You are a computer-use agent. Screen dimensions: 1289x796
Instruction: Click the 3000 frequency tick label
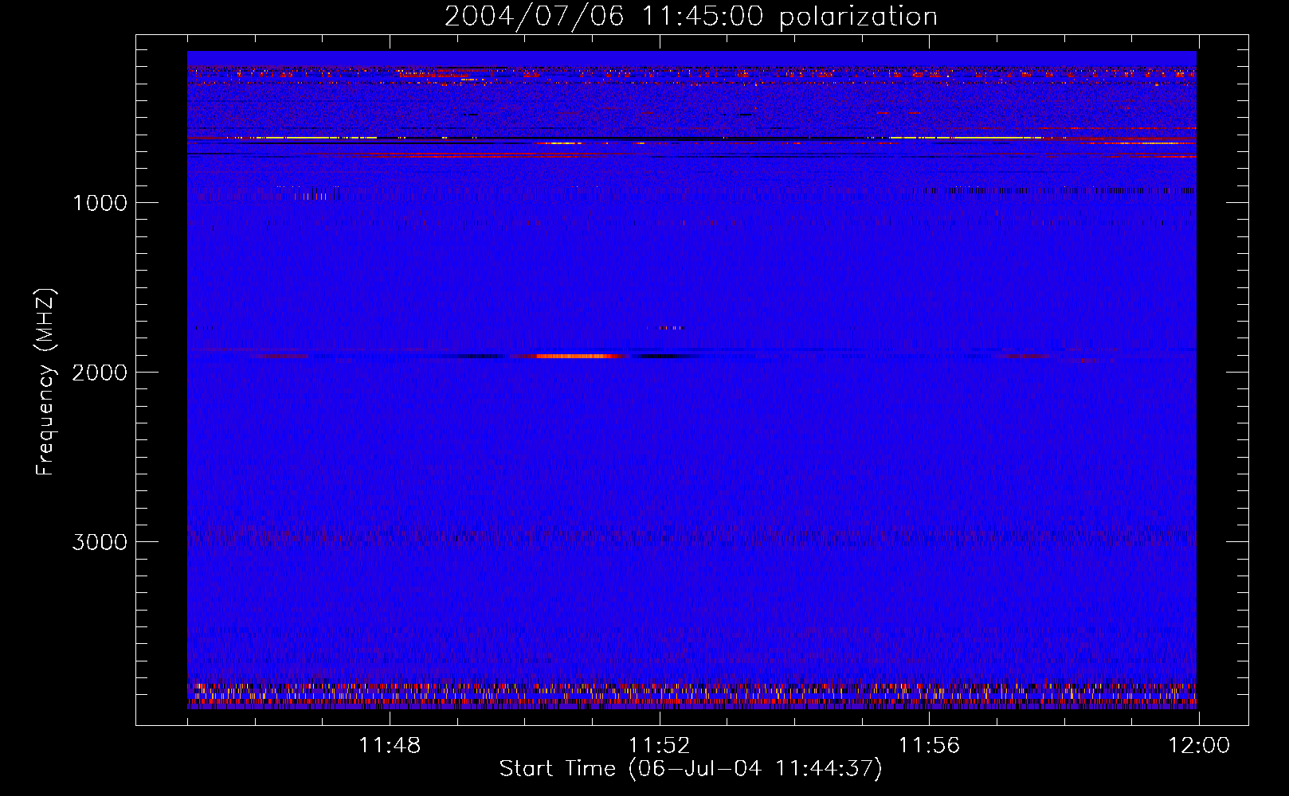pos(100,542)
